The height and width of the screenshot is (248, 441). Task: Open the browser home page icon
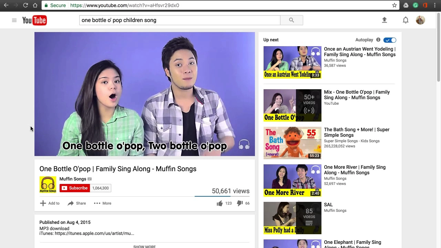coord(35,5)
